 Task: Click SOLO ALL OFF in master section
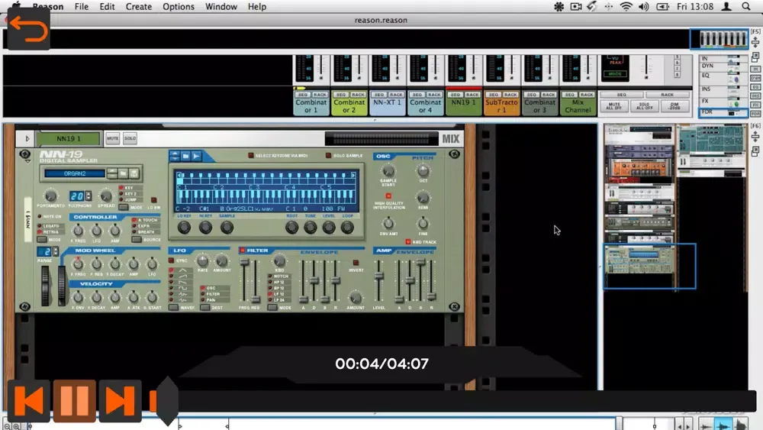[x=644, y=105]
